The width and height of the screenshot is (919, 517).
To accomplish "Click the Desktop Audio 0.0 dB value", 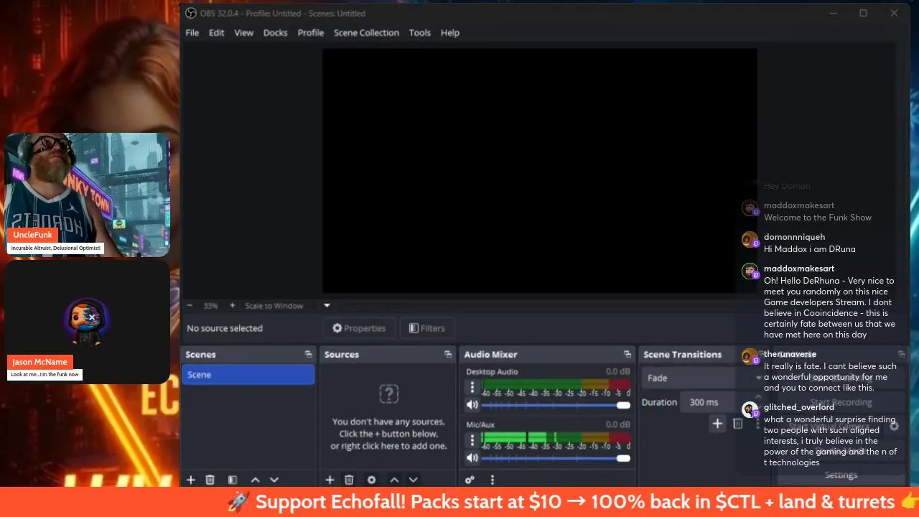I will tap(617, 371).
